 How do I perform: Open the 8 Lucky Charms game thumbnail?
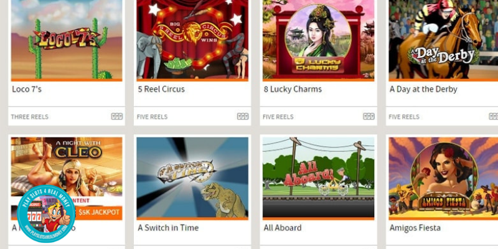(318, 40)
